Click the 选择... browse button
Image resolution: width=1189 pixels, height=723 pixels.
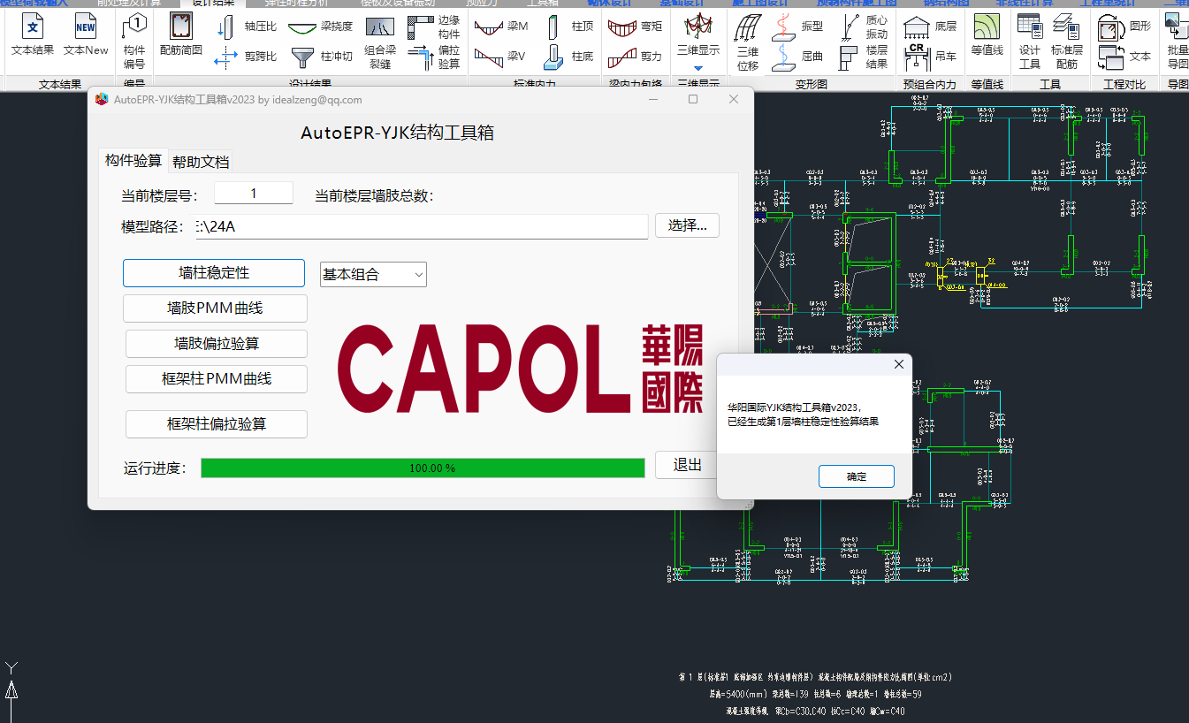coord(687,225)
